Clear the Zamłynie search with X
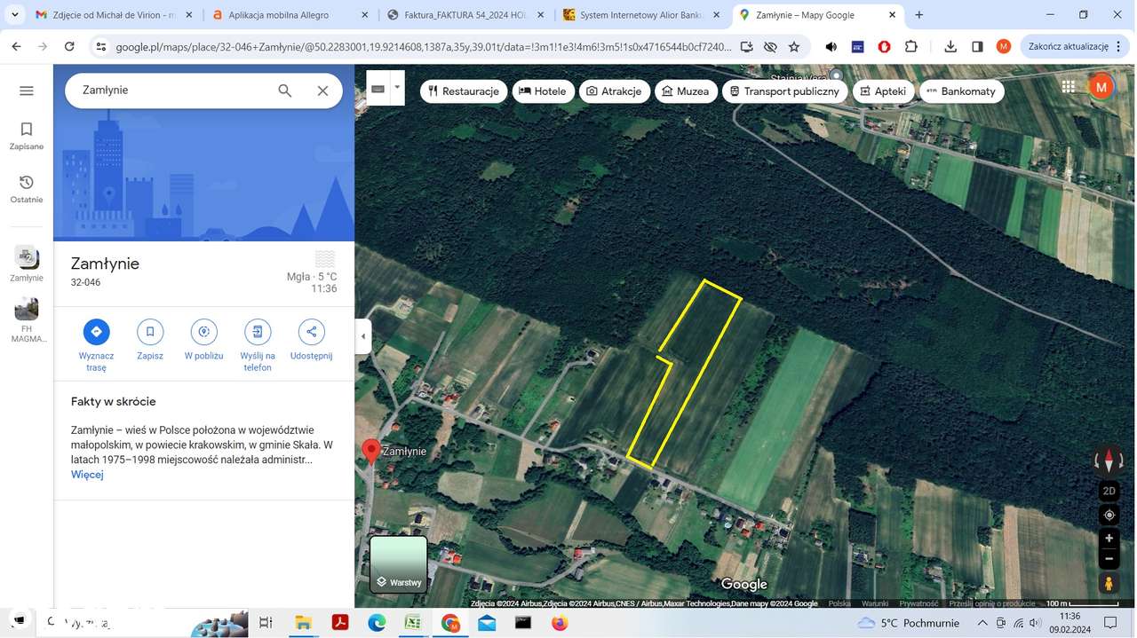Viewport: 1137px width, 638px height. click(322, 91)
